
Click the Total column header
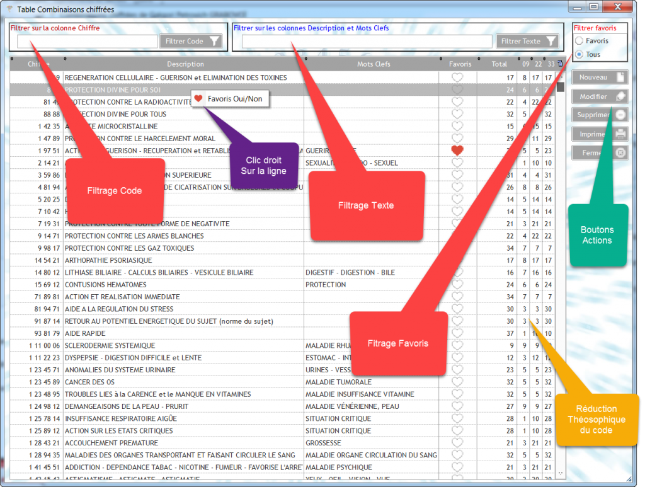pyautogui.click(x=499, y=64)
